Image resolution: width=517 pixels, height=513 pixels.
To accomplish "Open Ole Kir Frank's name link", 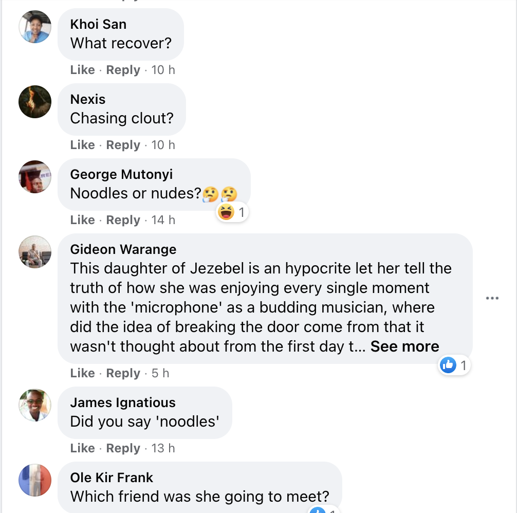I will [x=112, y=478].
